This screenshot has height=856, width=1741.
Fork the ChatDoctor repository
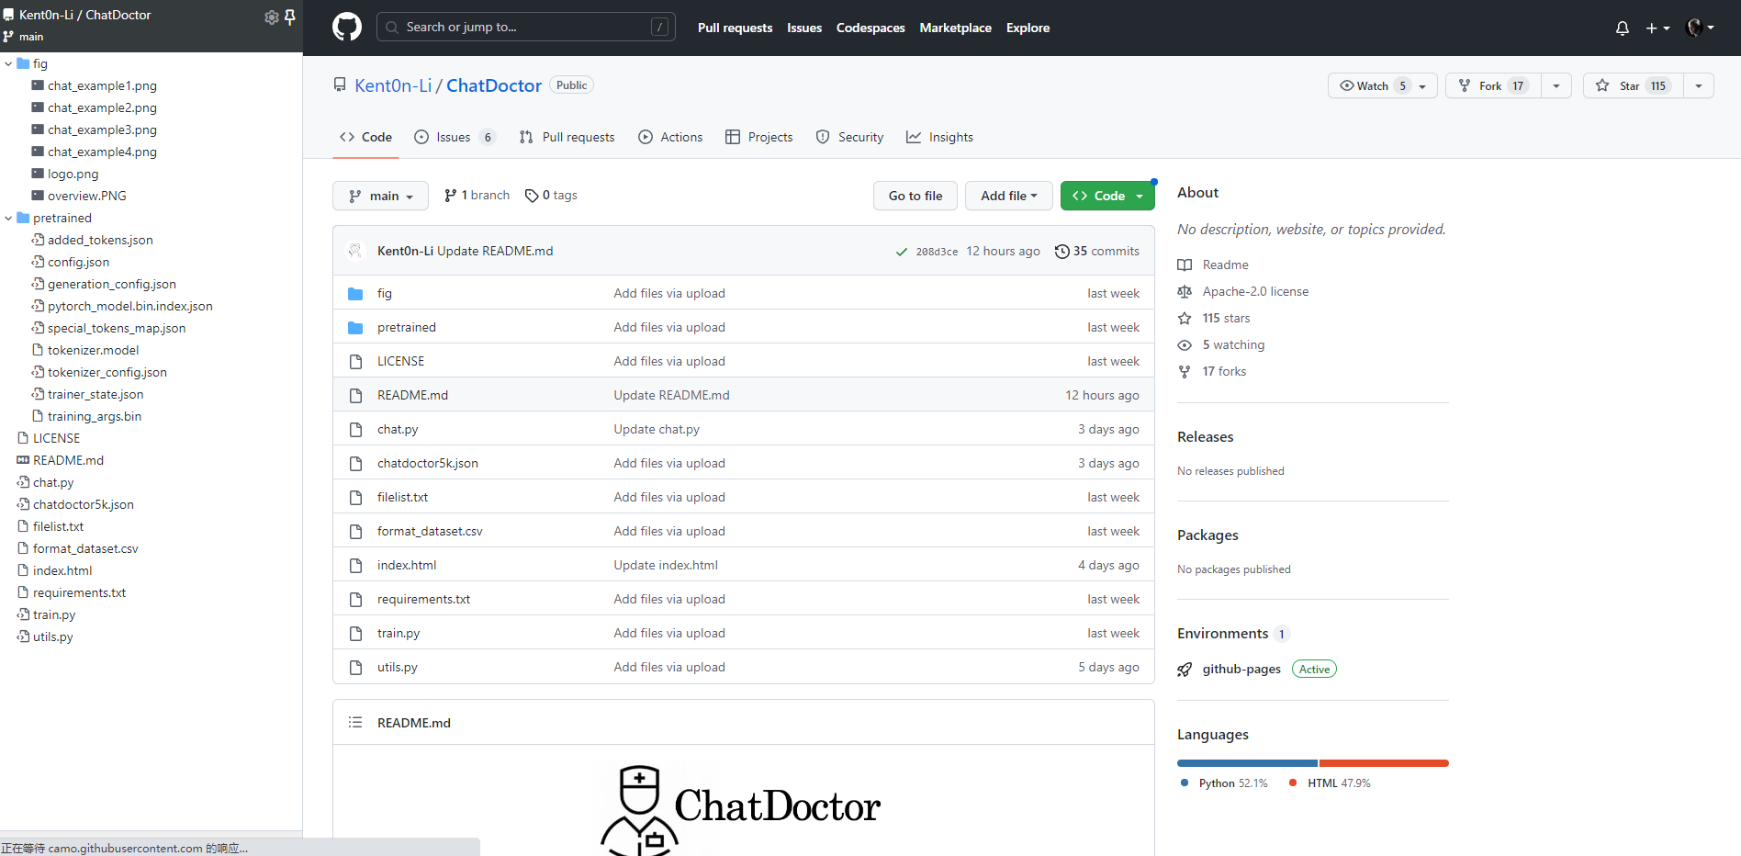tap(1493, 86)
